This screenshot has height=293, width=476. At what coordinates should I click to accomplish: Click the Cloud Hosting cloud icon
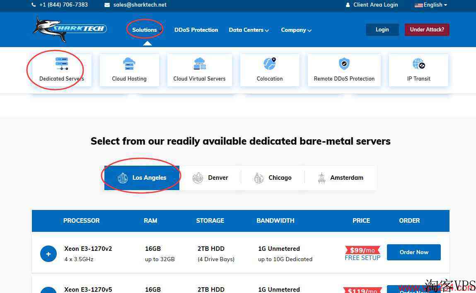pos(129,64)
